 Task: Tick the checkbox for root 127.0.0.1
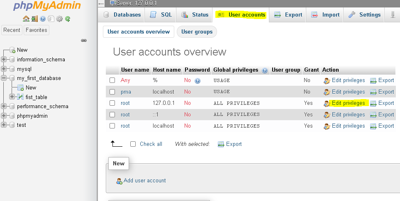click(x=112, y=103)
